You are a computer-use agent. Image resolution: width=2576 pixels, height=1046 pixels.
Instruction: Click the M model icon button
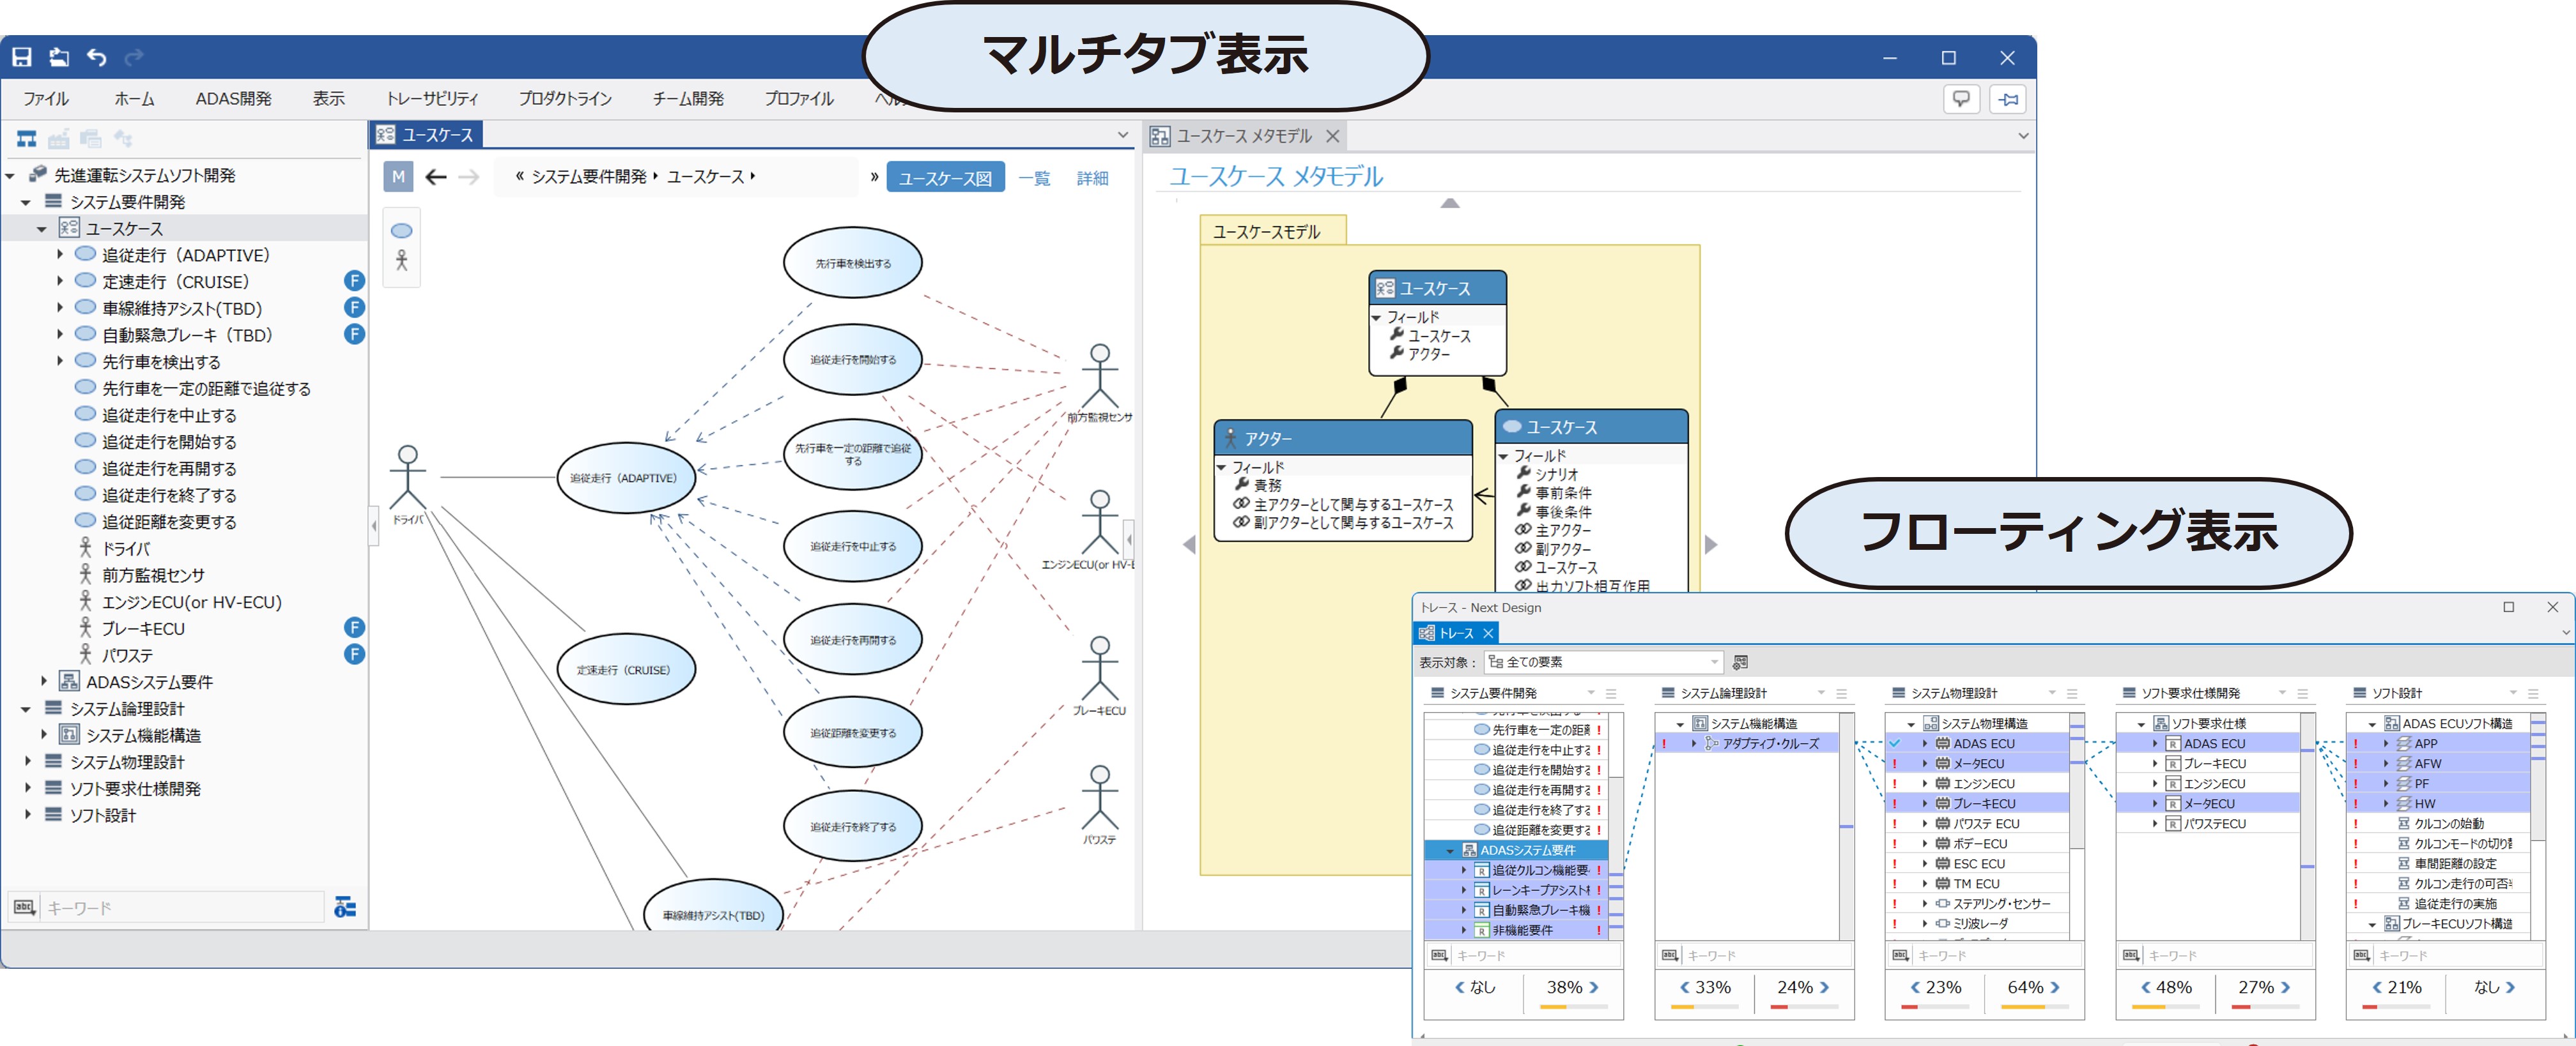(398, 178)
